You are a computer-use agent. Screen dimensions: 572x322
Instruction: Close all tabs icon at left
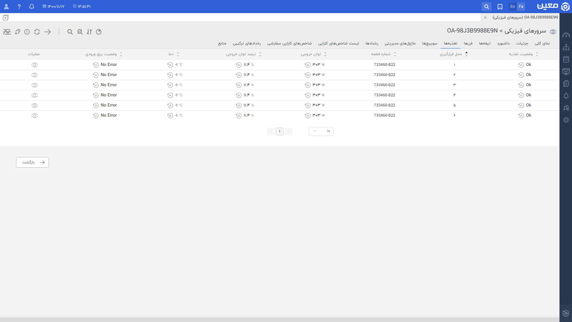(x=6, y=18)
